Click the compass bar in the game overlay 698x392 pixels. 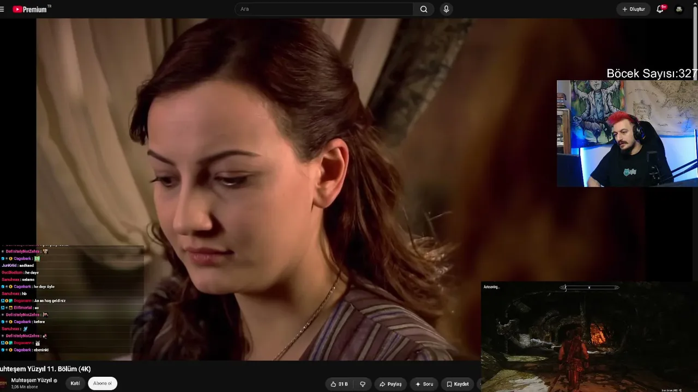[x=589, y=287]
